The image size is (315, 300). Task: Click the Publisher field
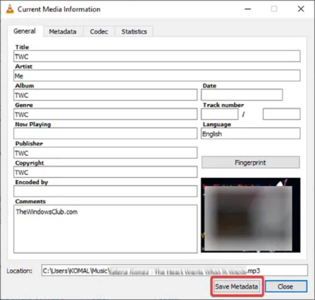[105, 153]
